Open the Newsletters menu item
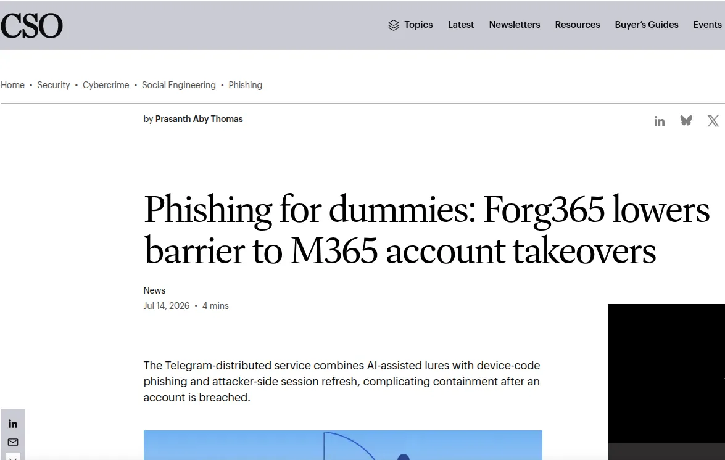725x460 pixels. 514,25
